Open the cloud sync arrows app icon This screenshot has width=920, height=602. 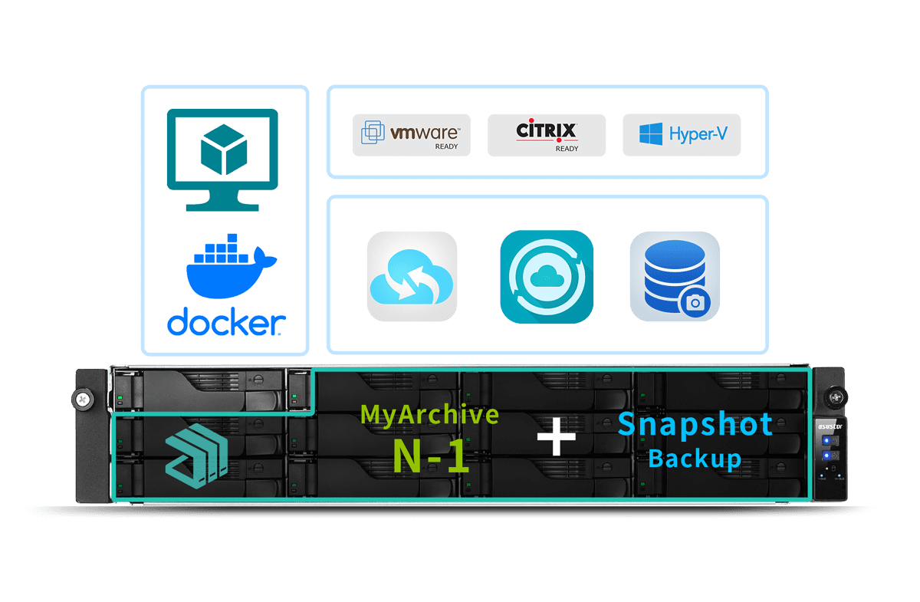pyautogui.click(x=412, y=276)
